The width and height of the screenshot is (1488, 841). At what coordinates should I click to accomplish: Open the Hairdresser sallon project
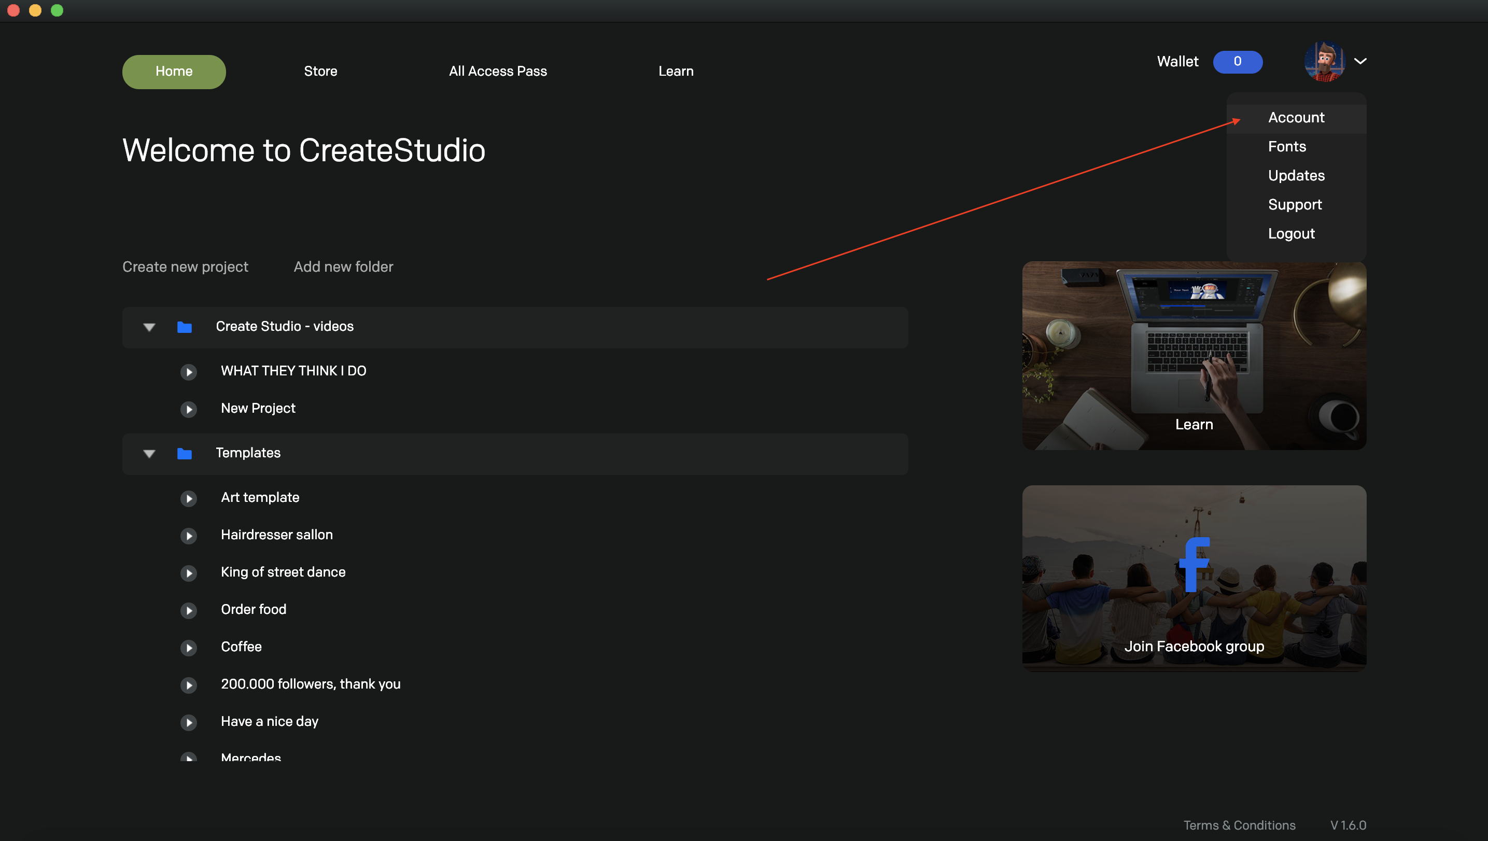[277, 535]
